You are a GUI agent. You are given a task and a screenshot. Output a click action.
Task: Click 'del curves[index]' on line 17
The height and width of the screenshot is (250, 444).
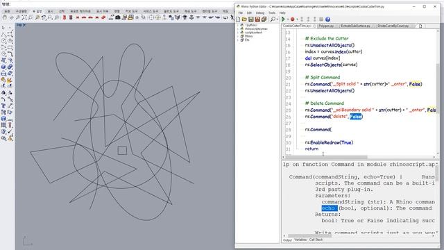322,58
